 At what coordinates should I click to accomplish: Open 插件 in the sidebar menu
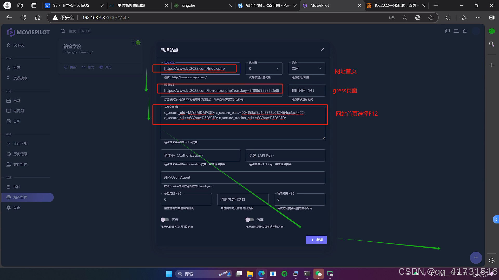coord(17,187)
